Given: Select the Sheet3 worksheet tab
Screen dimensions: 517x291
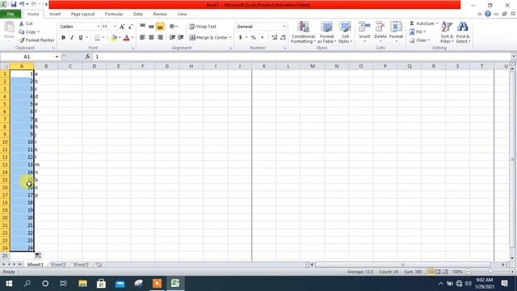Looking at the screenshot, I should [x=81, y=264].
